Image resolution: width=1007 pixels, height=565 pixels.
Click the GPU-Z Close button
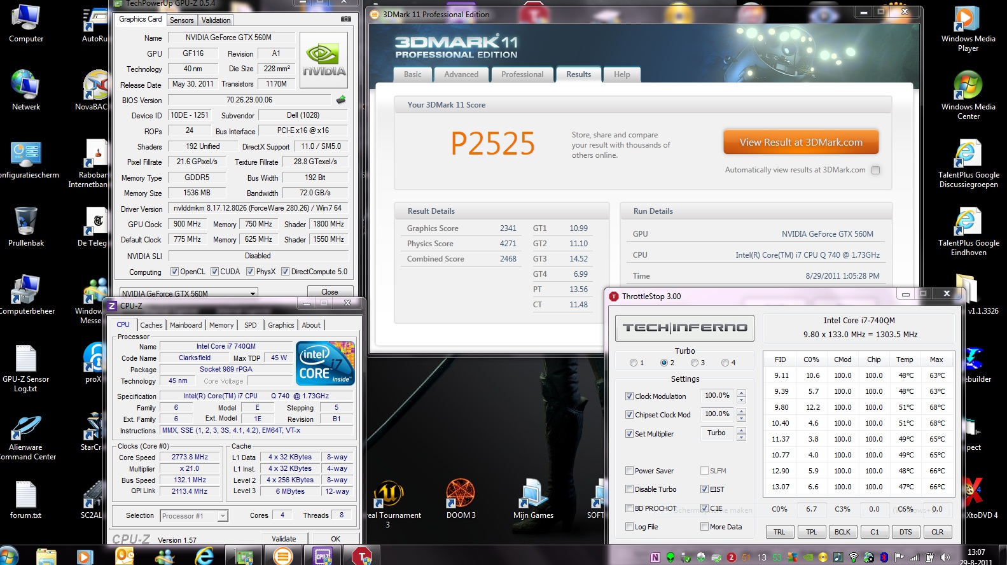[x=330, y=292]
